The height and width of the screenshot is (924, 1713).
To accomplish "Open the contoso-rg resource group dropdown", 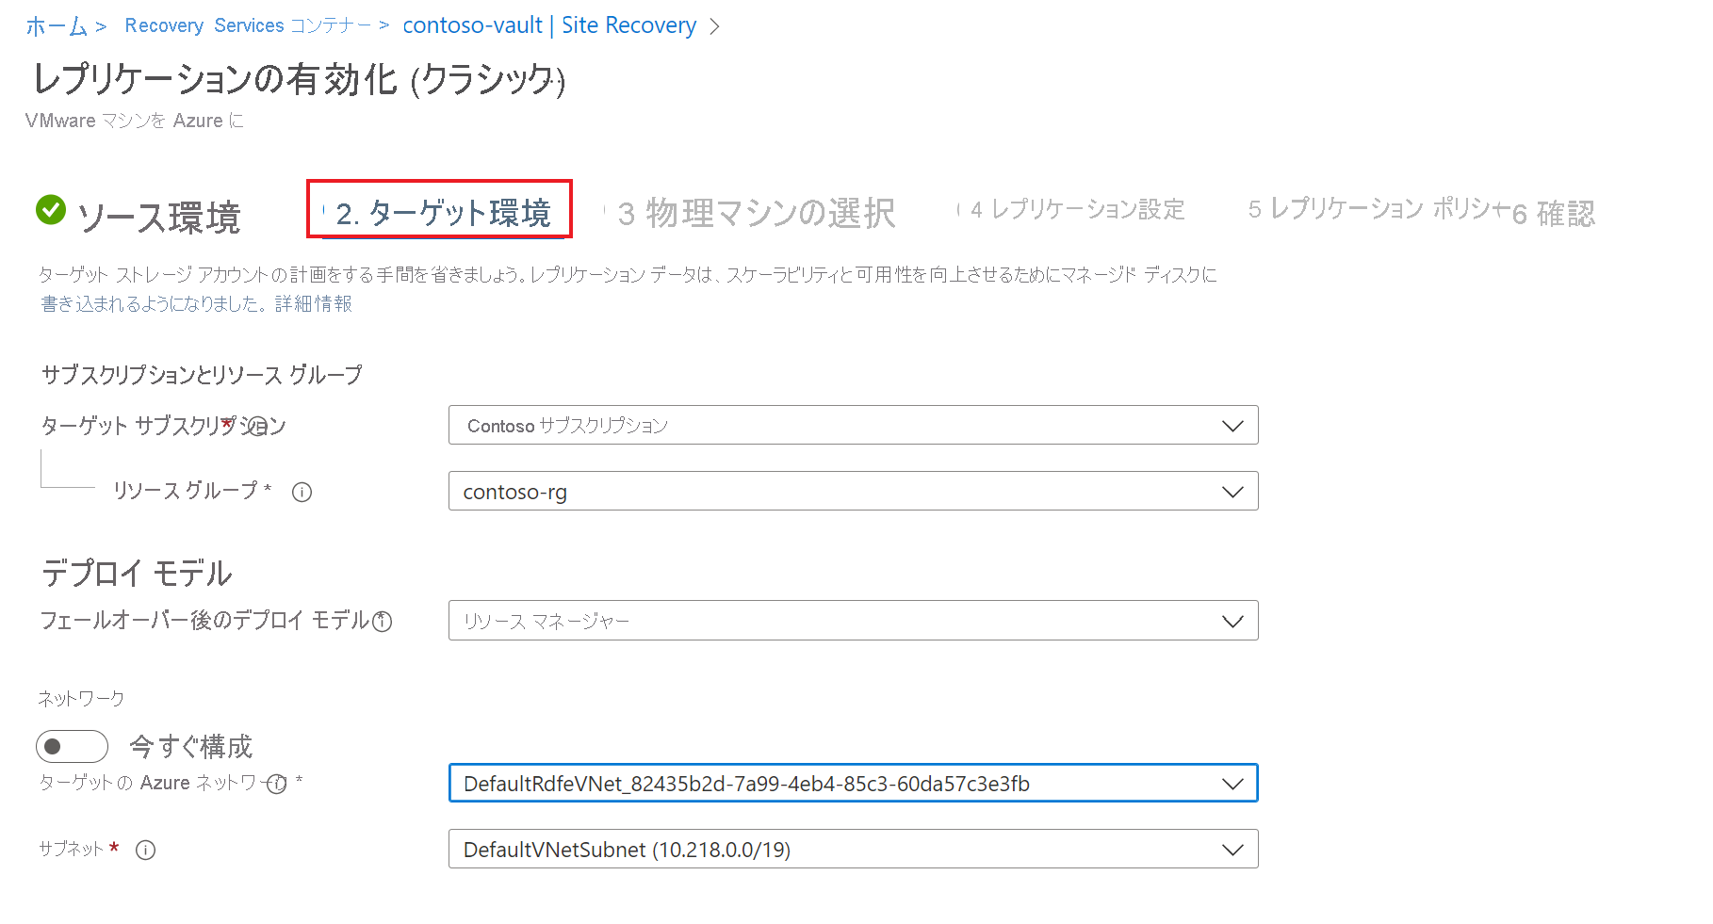I will pyautogui.click(x=853, y=492).
